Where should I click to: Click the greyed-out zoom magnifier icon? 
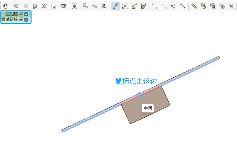[x=26, y=6]
